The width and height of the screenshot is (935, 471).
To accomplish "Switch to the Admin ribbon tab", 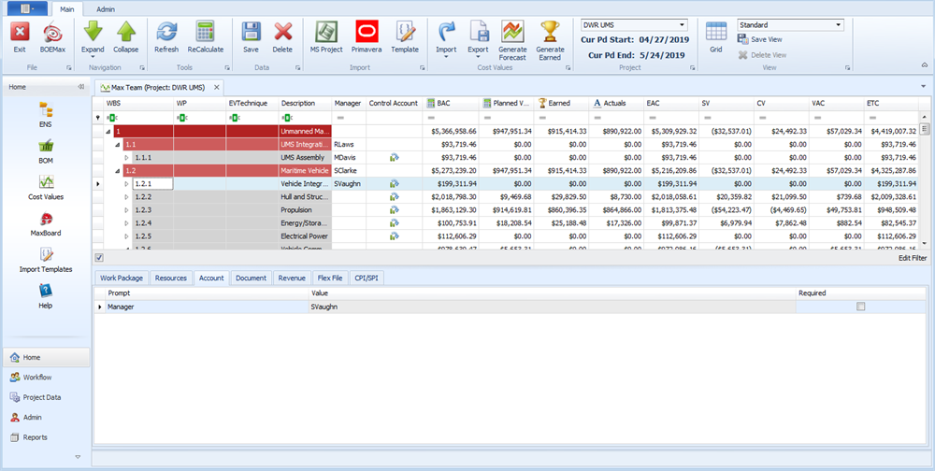I will pos(106,8).
